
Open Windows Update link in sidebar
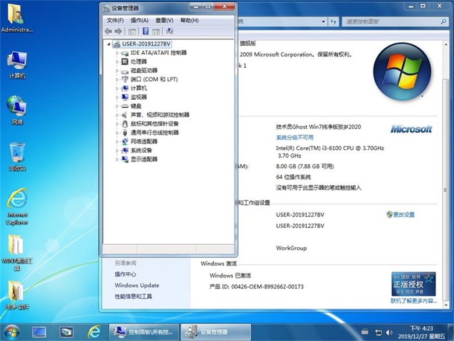(136, 286)
